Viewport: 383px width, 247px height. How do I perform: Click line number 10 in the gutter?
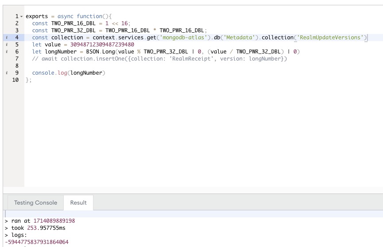click(x=15, y=80)
